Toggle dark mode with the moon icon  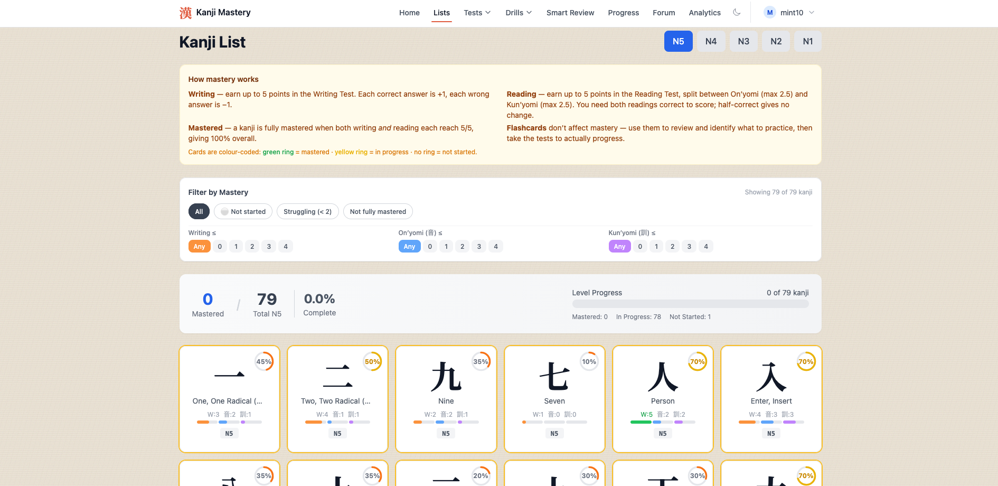pos(737,12)
